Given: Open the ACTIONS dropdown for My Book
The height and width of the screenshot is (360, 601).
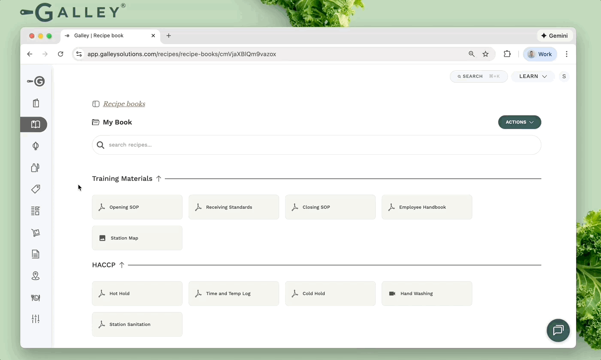Looking at the screenshot, I should [x=519, y=122].
